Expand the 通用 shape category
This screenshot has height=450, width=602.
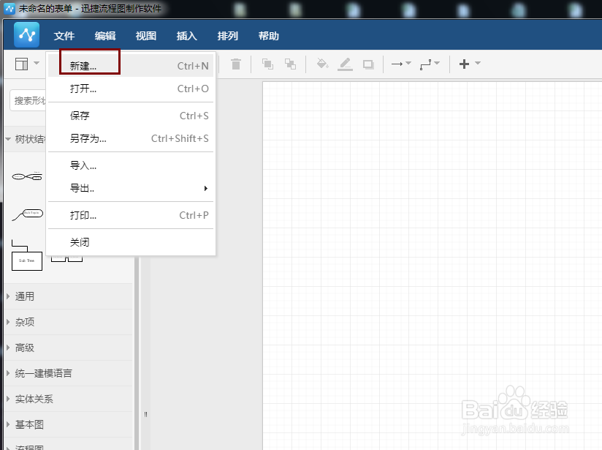pyautogui.click(x=69, y=296)
